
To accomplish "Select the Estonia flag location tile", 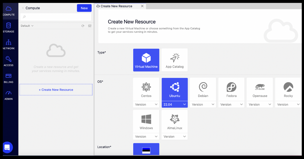I will (146, 149).
